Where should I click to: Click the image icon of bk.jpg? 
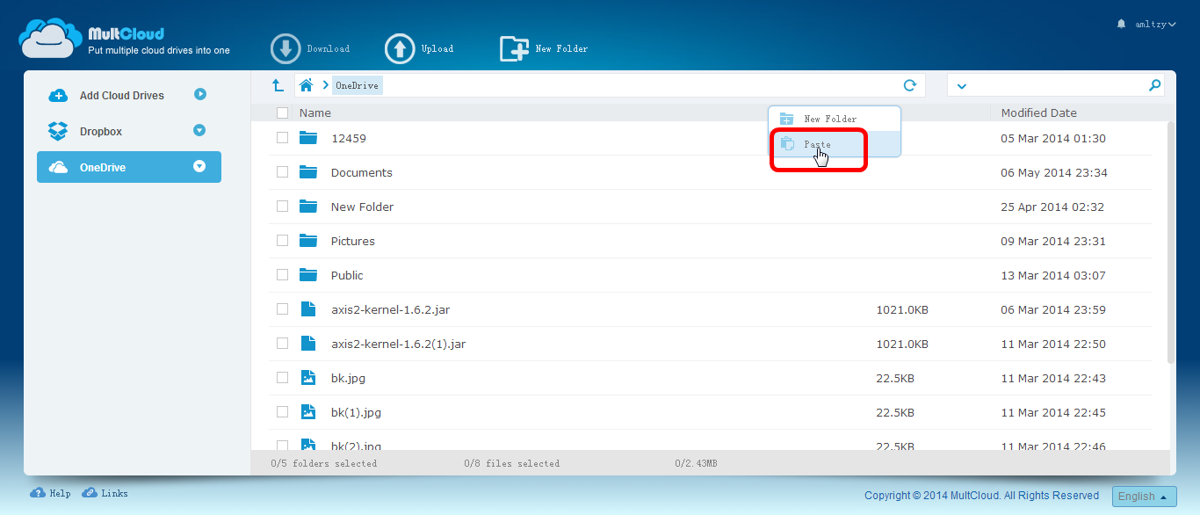(x=307, y=378)
